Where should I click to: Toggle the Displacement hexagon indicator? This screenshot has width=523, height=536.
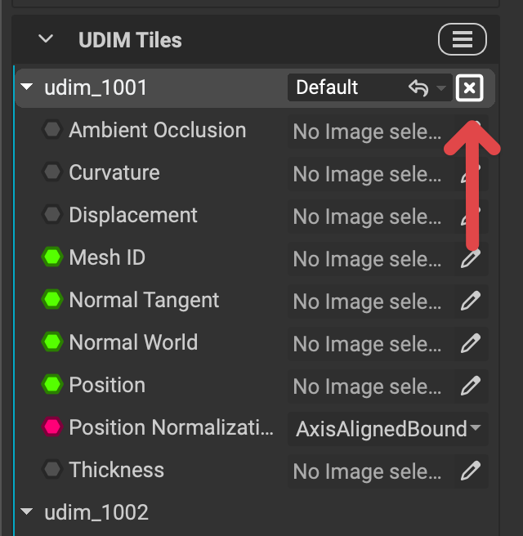point(53,215)
